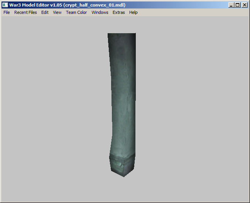Open the Team Color menu
The width and height of the screenshot is (250, 203).
click(x=76, y=12)
